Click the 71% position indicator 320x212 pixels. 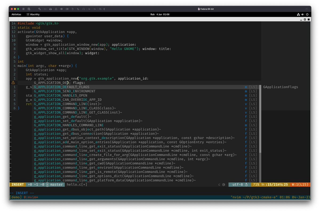(x=256, y=184)
